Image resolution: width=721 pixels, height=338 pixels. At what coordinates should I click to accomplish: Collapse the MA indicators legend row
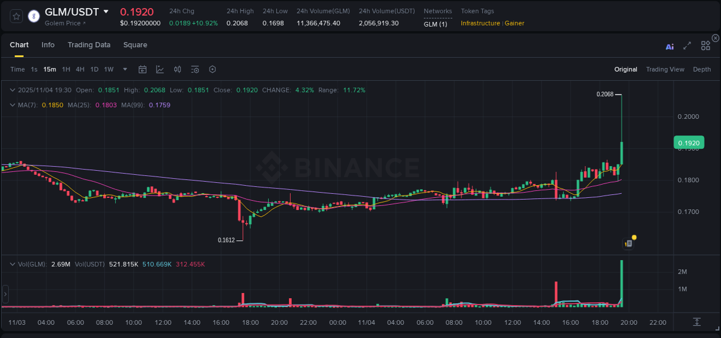pyautogui.click(x=13, y=105)
